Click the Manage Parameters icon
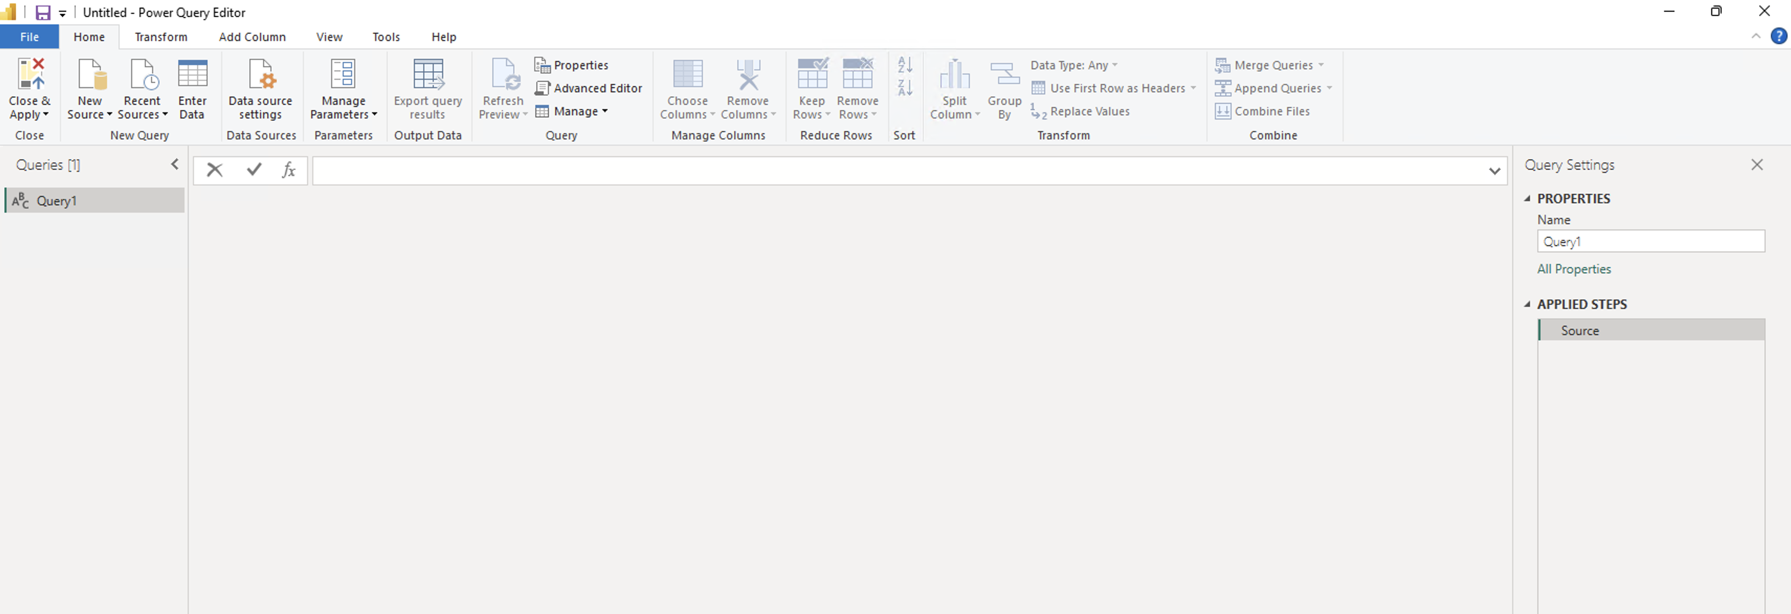Screen dimensions: 1791x614 click(343, 74)
